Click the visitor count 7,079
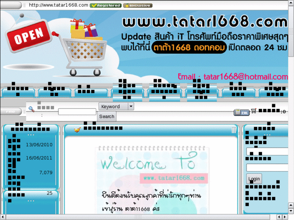Screen dimensions: 294x220 point(46,172)
